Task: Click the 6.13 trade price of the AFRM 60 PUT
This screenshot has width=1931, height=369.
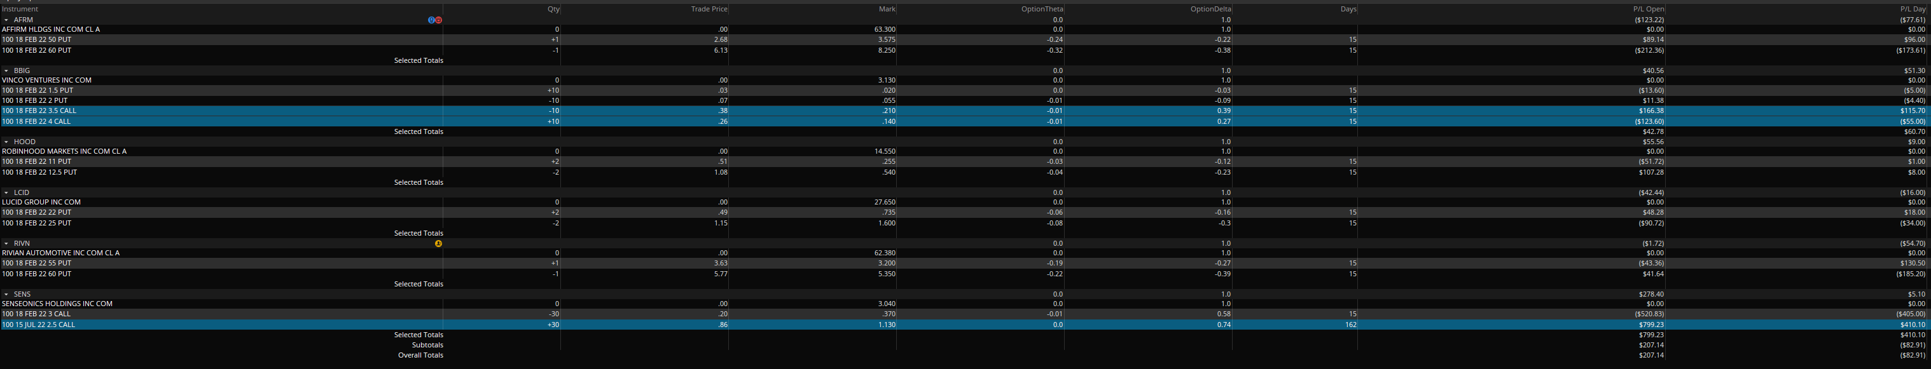Action: tap(721, 51)
